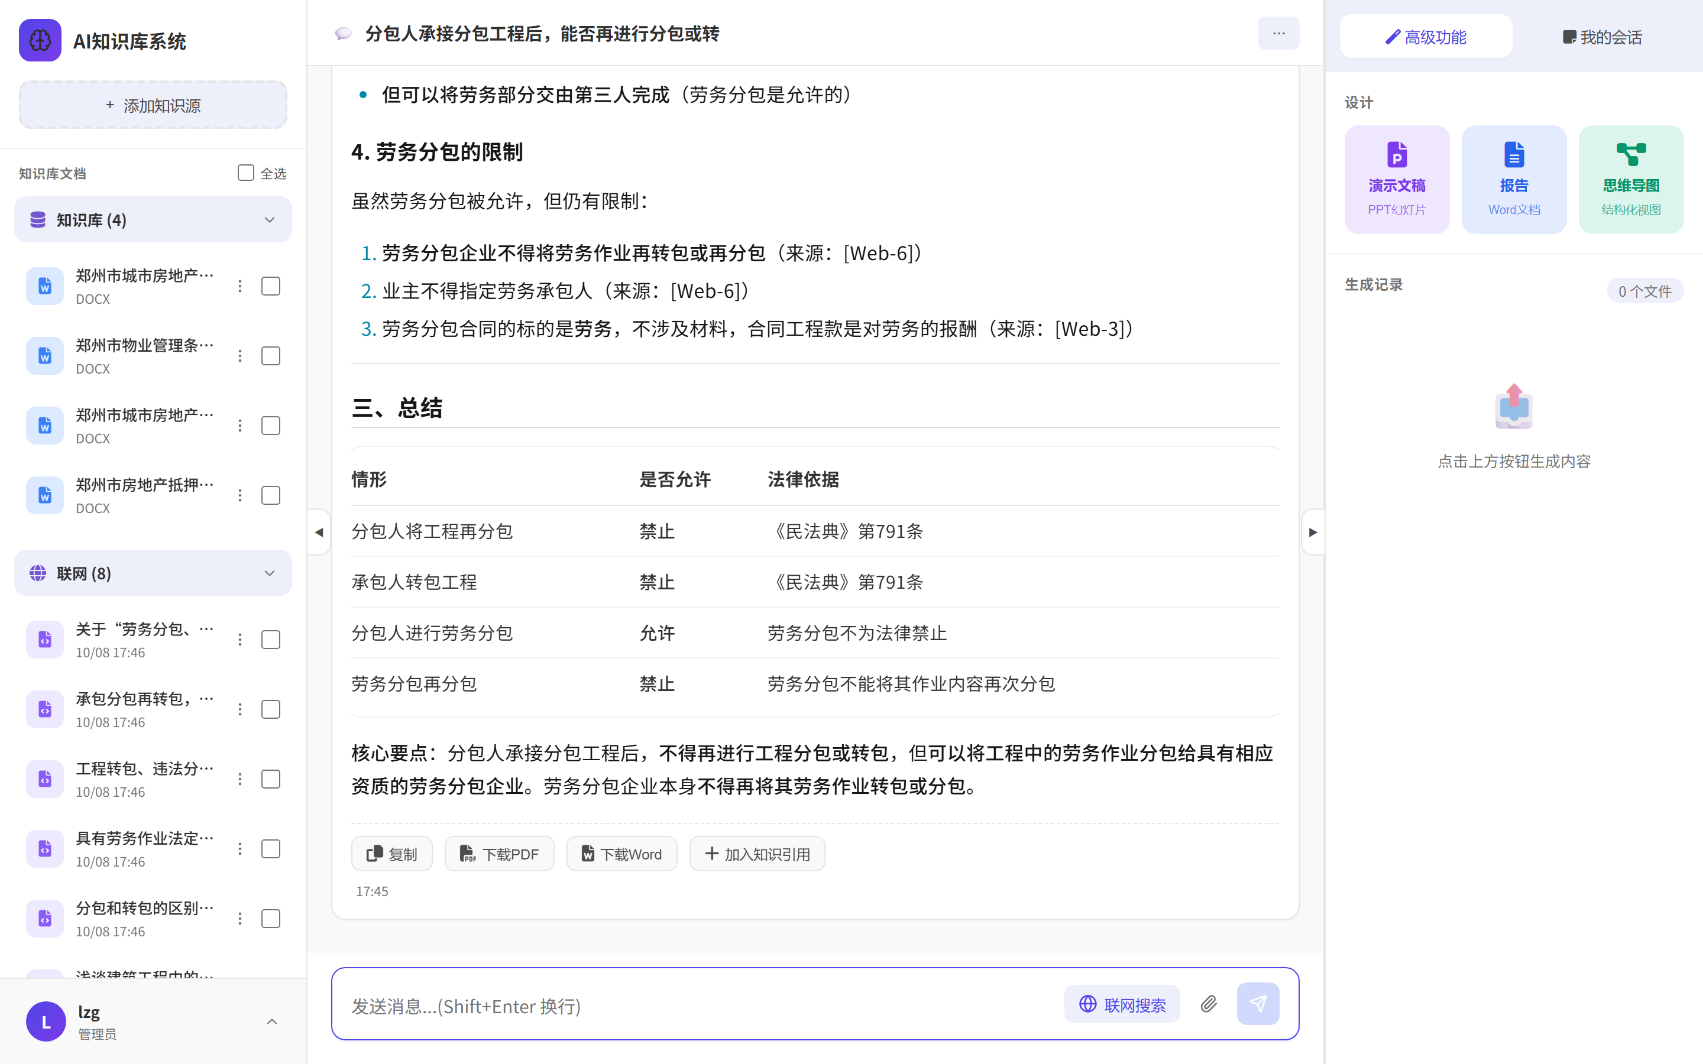Open more options for 分包和转包的区别 source

click(240, 919)
